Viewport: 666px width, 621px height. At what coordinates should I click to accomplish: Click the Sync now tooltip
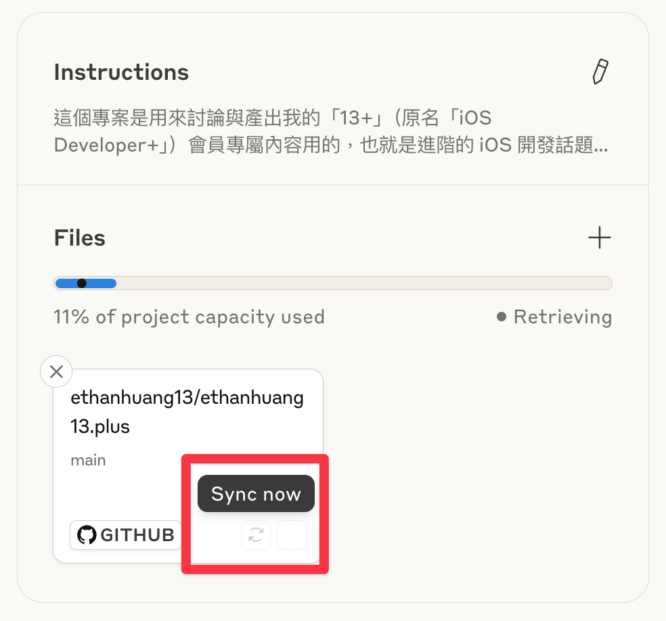[x=256, y=494]
